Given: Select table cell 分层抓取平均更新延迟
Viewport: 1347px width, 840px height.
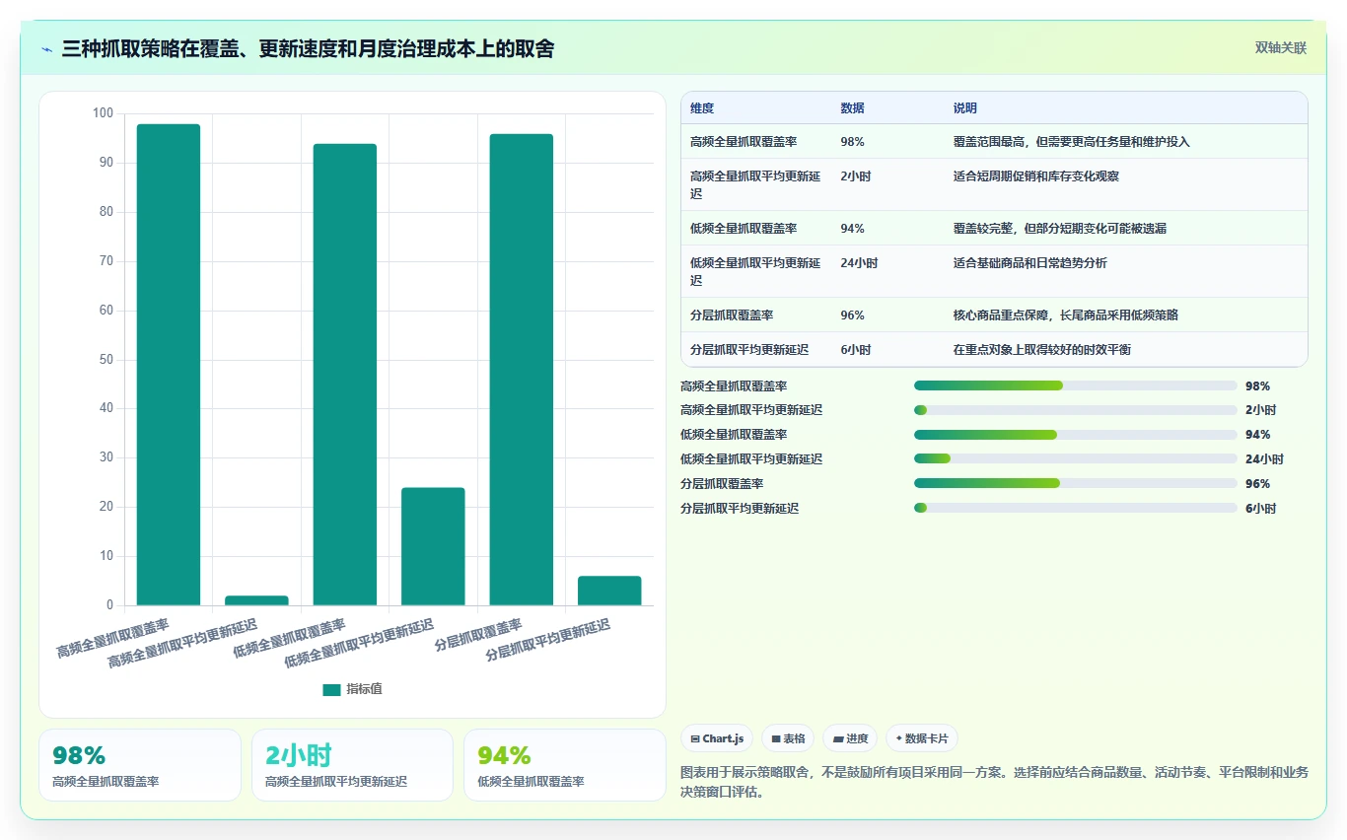Looking at the screenshot, I should coord(749,349).
